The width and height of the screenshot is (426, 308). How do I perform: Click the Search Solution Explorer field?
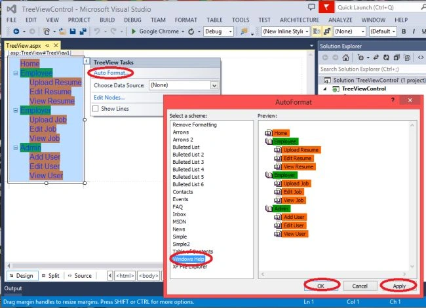coord(372,69)
